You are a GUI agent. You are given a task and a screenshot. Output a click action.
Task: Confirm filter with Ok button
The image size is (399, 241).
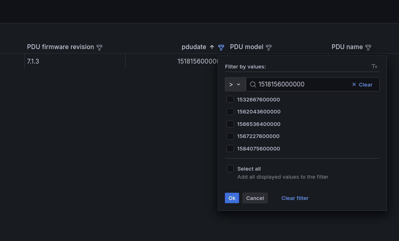coord(232,198)
